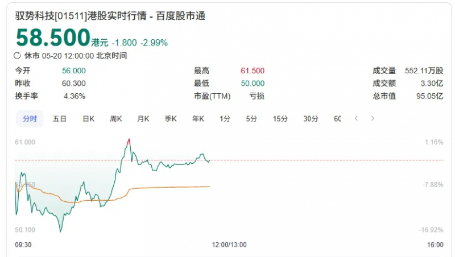Click the left arrow to scroll tabs back
The width and height of the screenshot is (455, 257).
(x=356, y=118)
